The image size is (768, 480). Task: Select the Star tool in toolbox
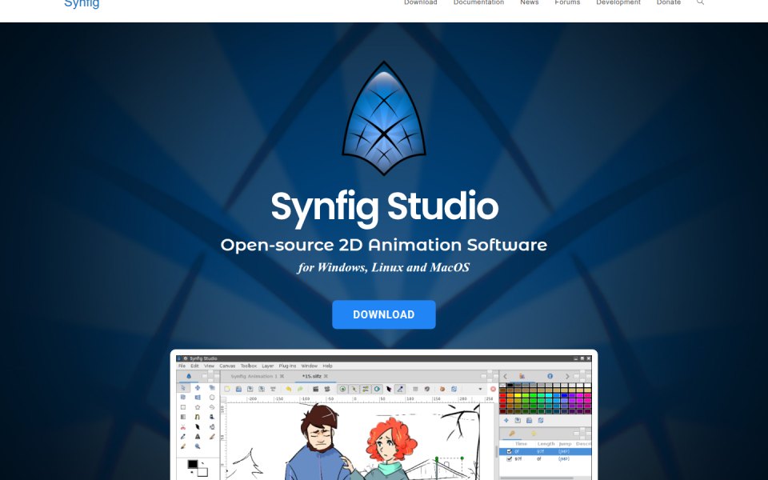(x=198, y=407)
